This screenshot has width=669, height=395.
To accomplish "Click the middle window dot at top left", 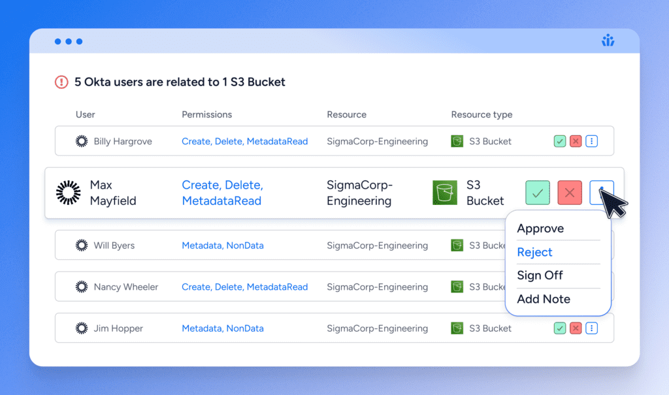I will (x=69, y=41).
